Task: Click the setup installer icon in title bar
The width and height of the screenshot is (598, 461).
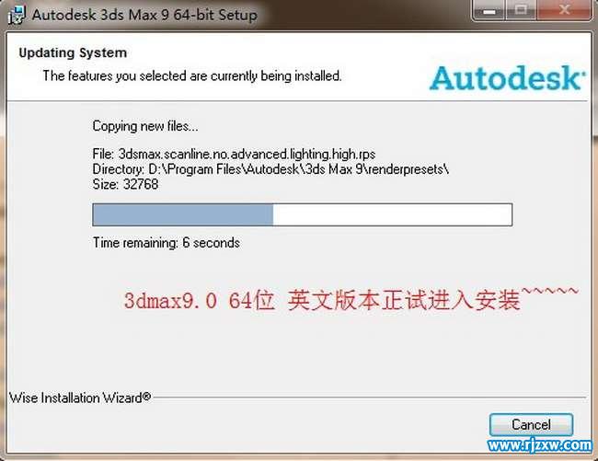Action: [x=17, y=15]
